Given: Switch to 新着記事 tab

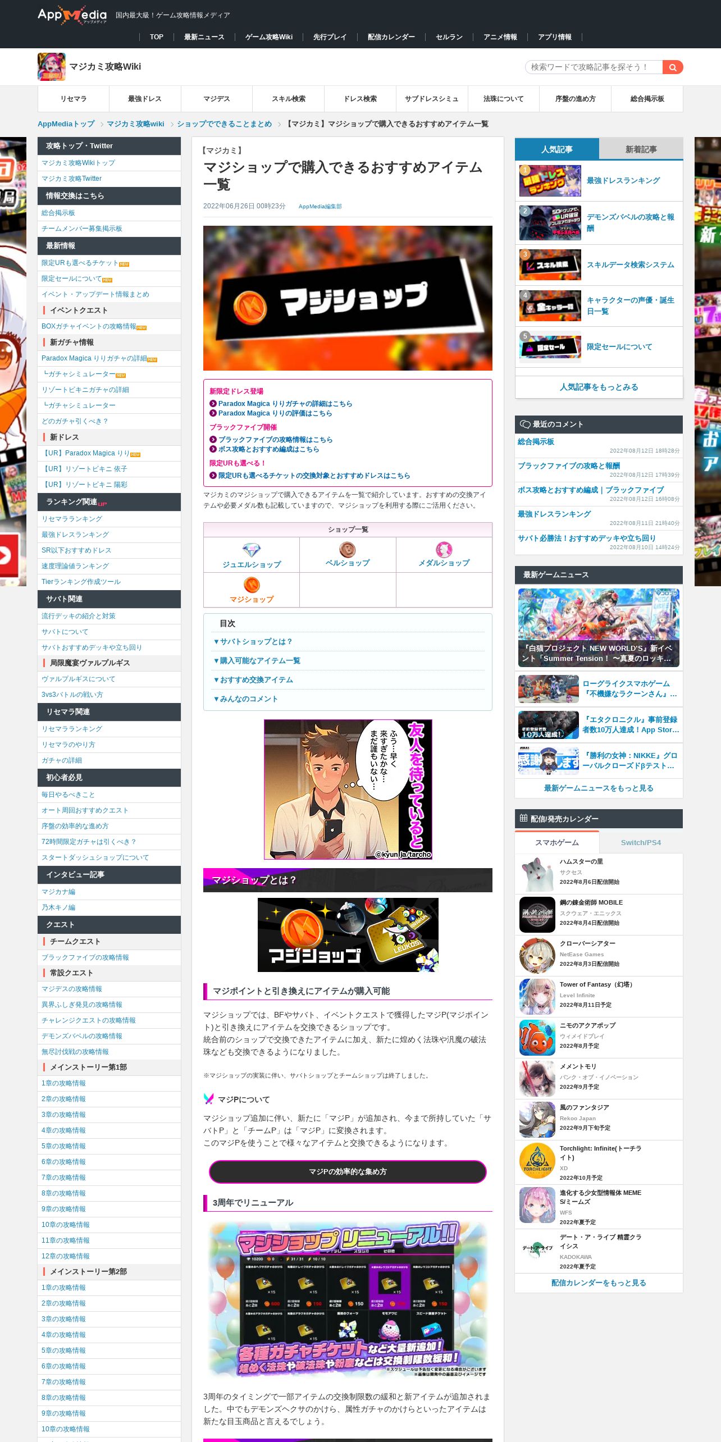Looking at the screenshot, I should coord(641,149).
